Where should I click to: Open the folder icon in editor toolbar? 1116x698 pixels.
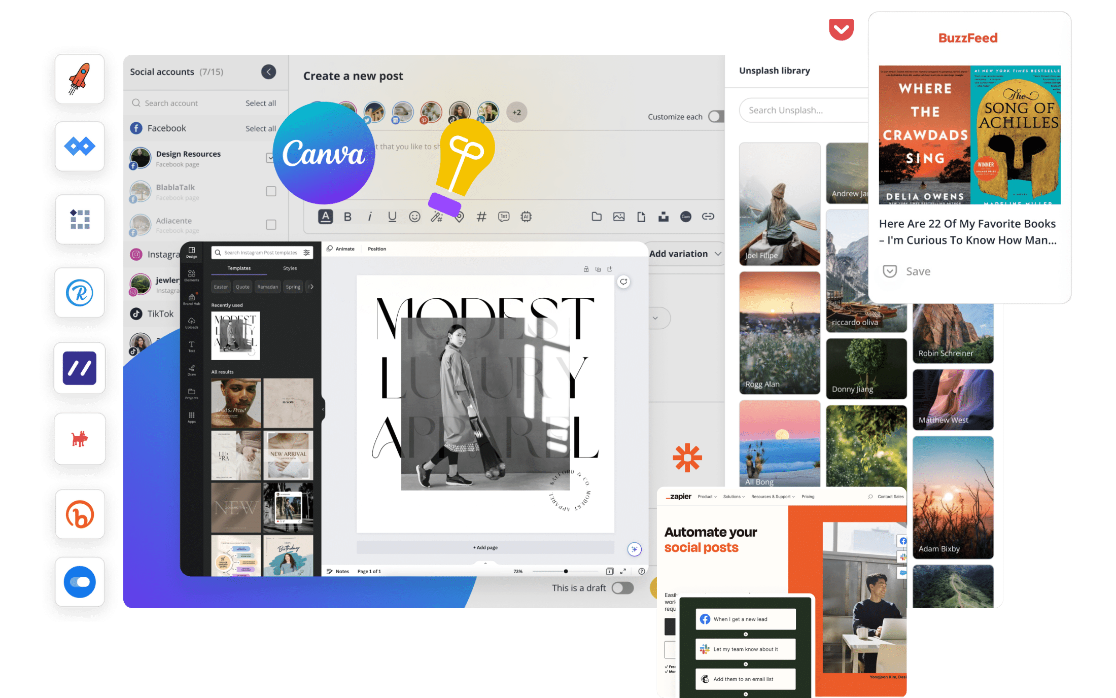[597, 217]
